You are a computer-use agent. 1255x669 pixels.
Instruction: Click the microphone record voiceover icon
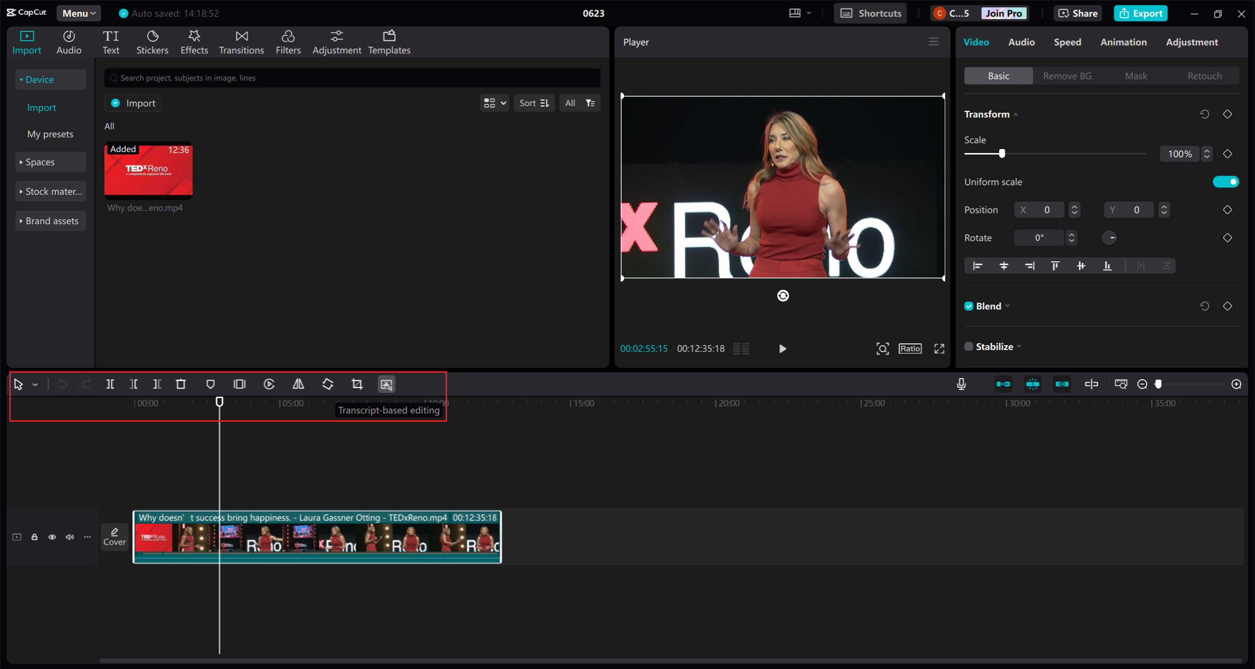click(961, 384)
